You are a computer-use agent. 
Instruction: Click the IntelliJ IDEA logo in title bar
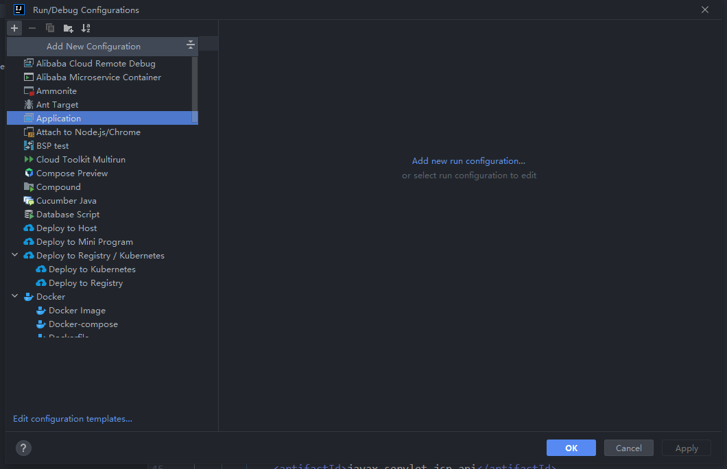click(x=19, y=10)
